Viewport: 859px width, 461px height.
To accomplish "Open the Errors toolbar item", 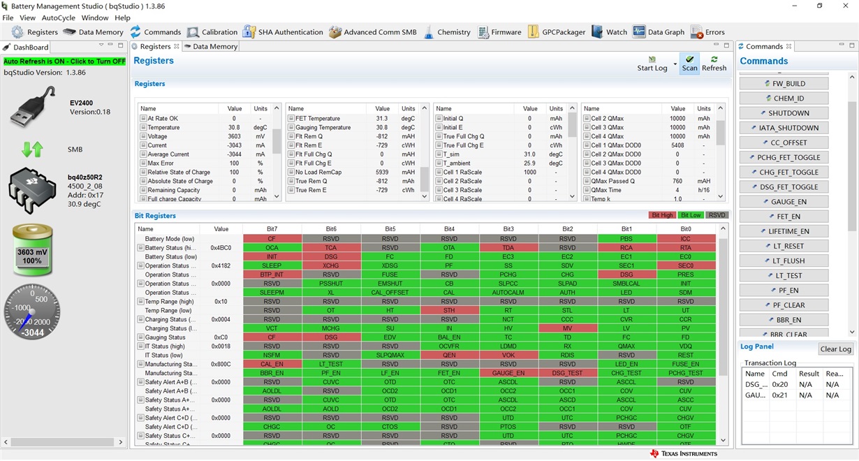I will coord(707,32).
